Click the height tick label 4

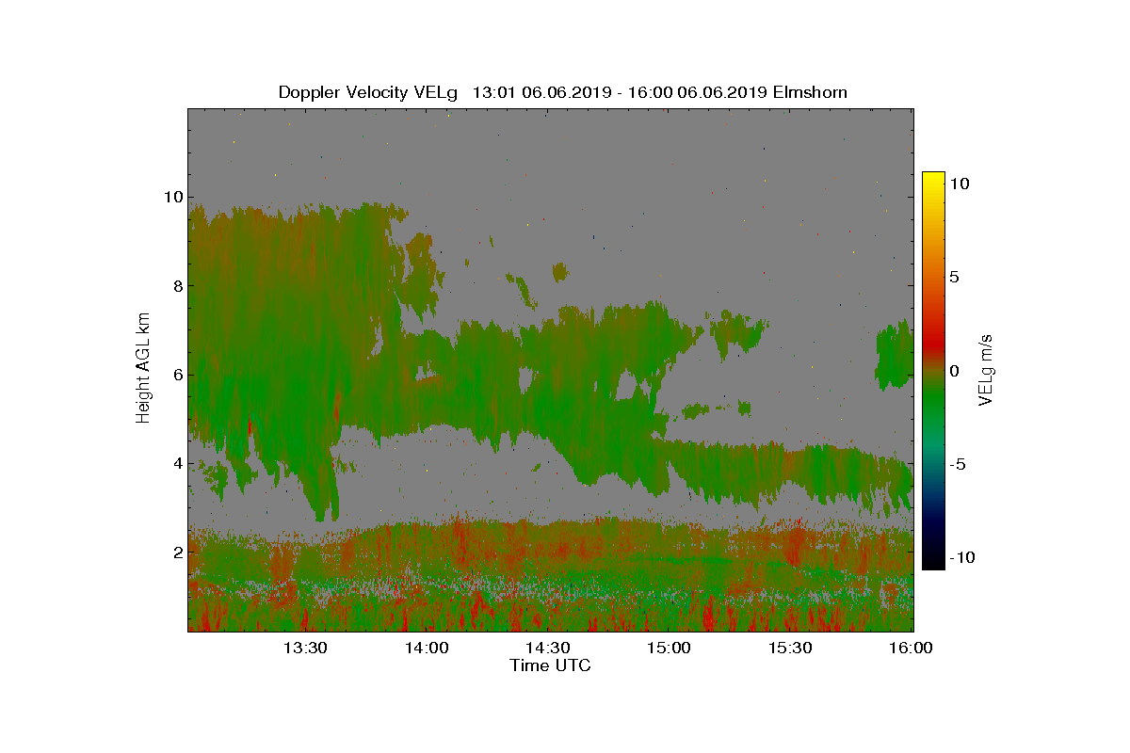(x=177, y=463)
